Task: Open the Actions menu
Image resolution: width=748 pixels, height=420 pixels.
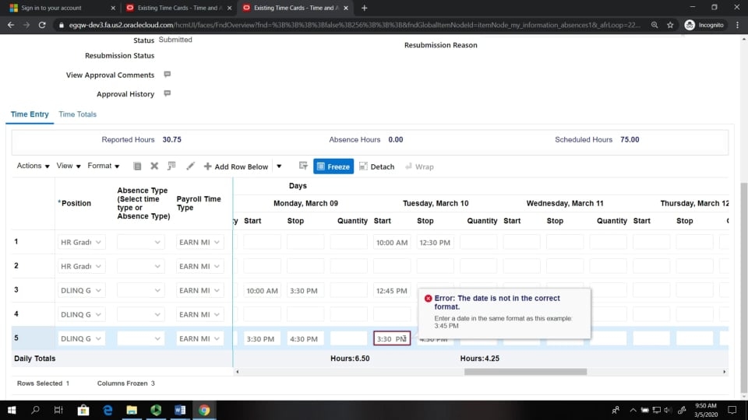Action: 33,166
